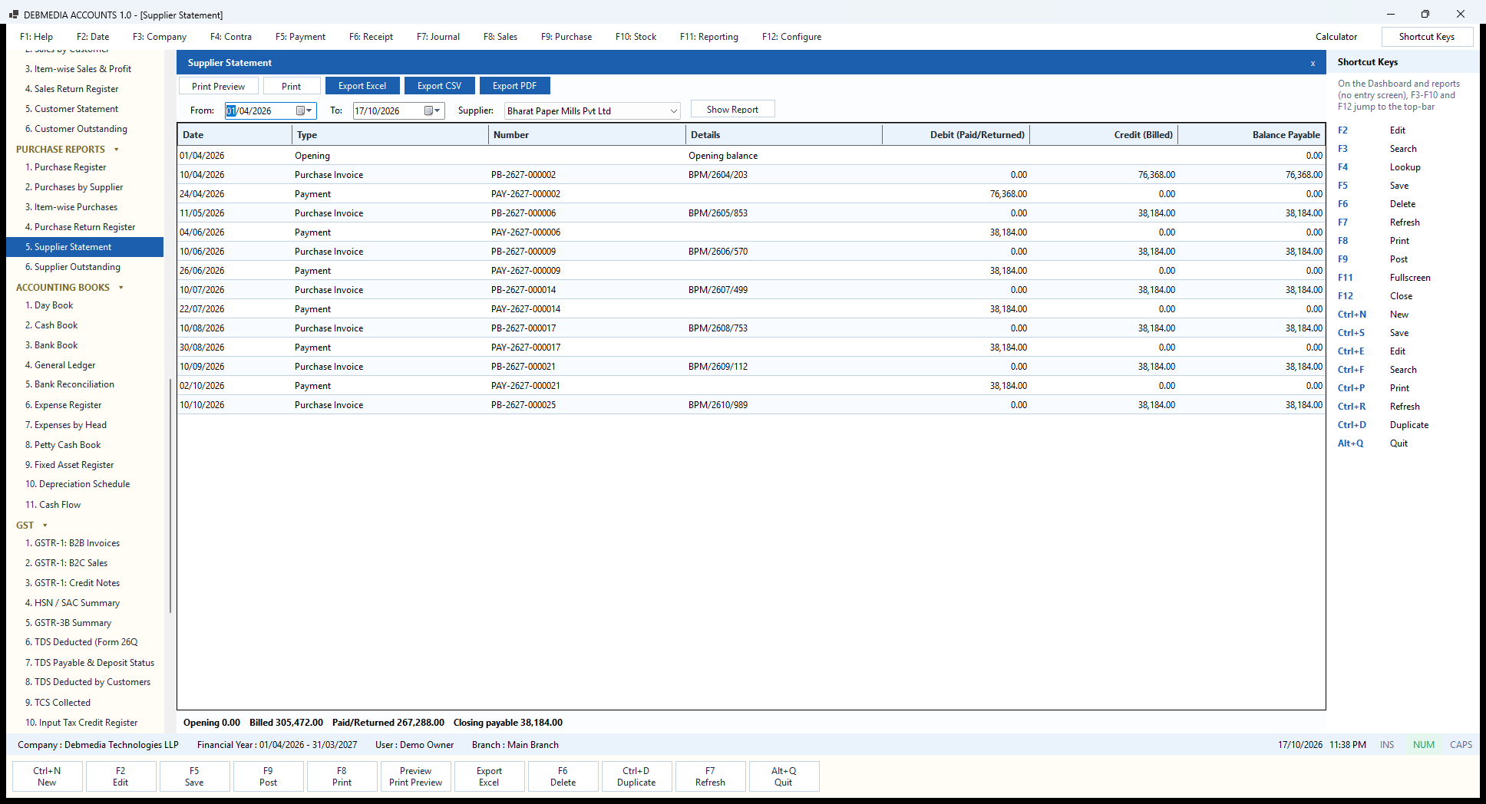Image resolution: width=1486 pixels, height=804 pixels.
Task: Click Export Excel button in toolbar
Action: 362,86
